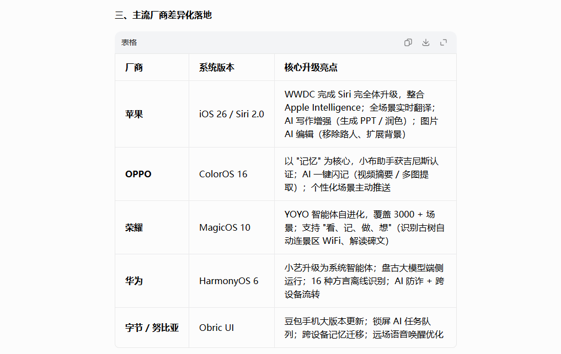Click the 小布助手 highlights description cell
The width and height of the screenshot is (561, 354).
pyautogui.click(x=365, y=174)
